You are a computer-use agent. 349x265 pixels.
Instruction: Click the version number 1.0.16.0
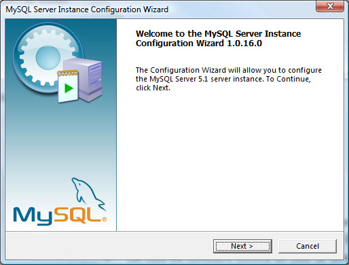[244, 43]
